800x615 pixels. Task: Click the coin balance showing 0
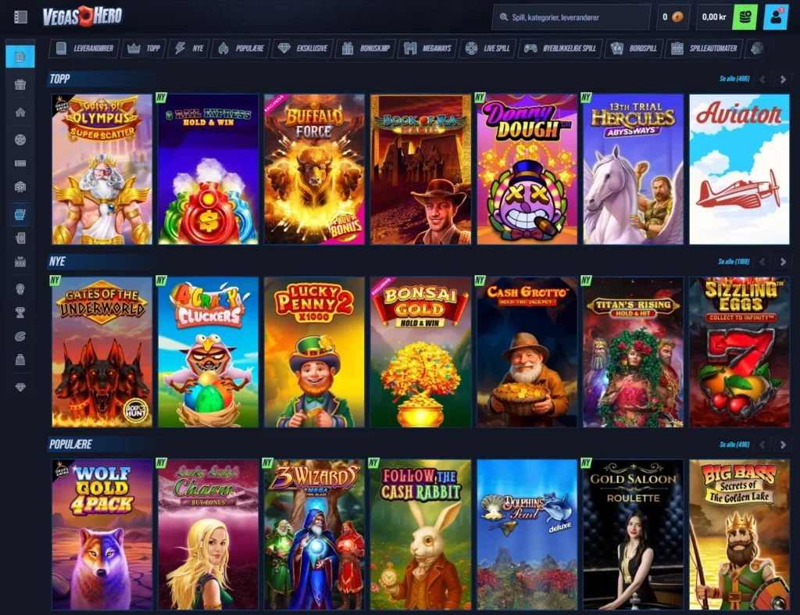[x=672, y=17]
